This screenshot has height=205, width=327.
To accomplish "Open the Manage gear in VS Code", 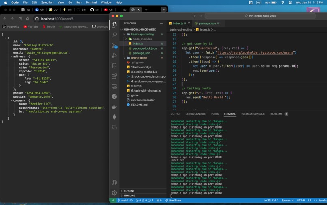I will click(x=114, y=193).
